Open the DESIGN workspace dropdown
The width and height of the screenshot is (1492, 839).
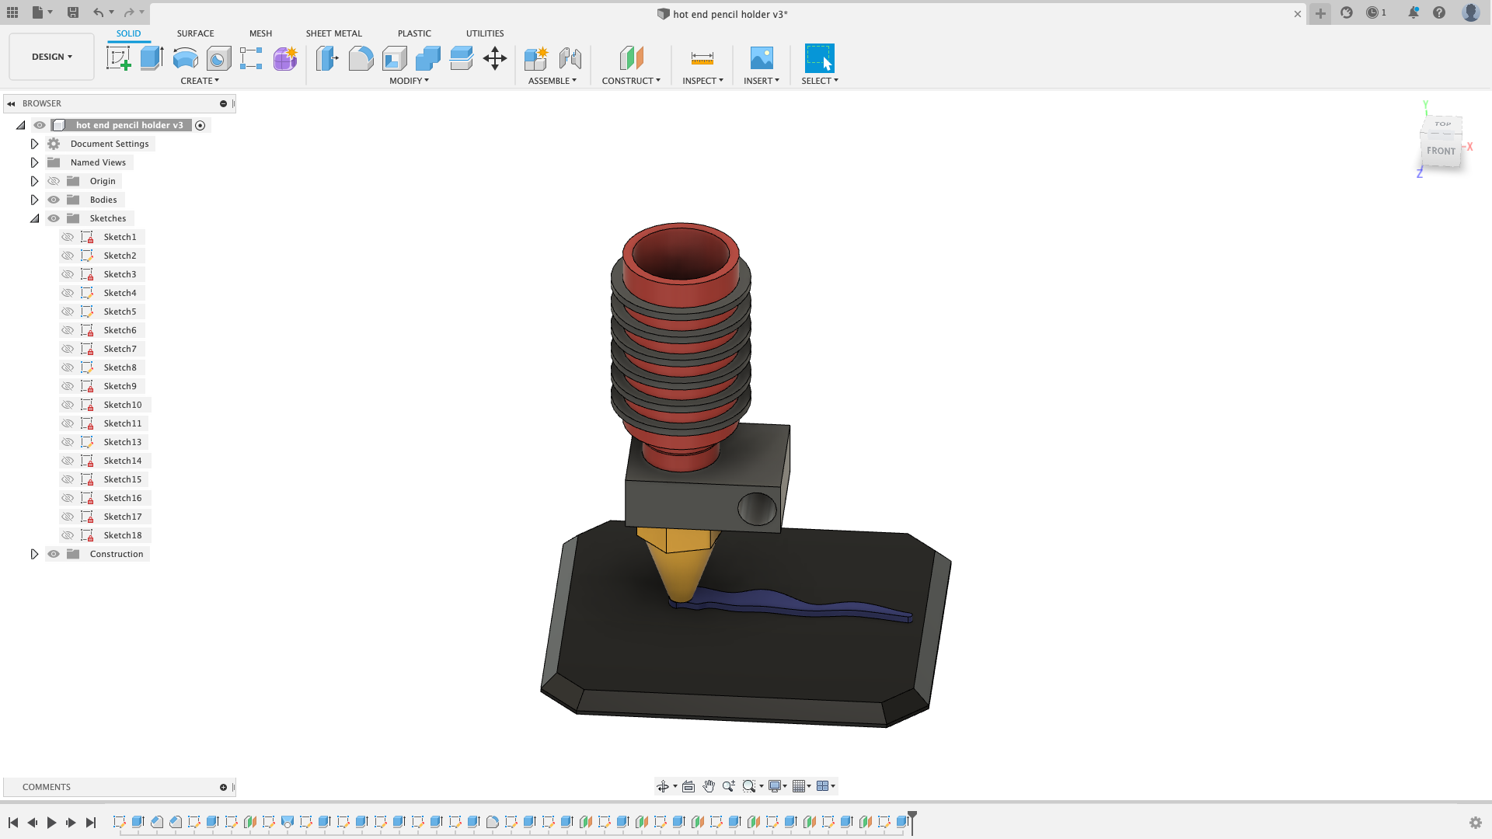pos(52,57)
